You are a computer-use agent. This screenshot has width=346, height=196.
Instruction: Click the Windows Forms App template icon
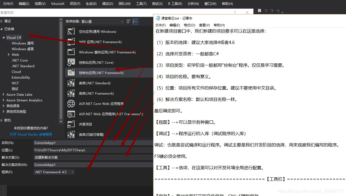click(71, 52)
